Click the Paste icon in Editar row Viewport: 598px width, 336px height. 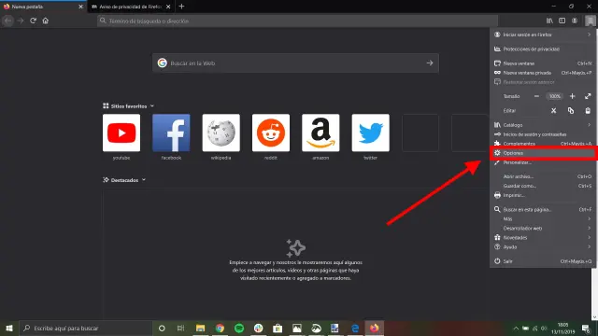[588, 111]
